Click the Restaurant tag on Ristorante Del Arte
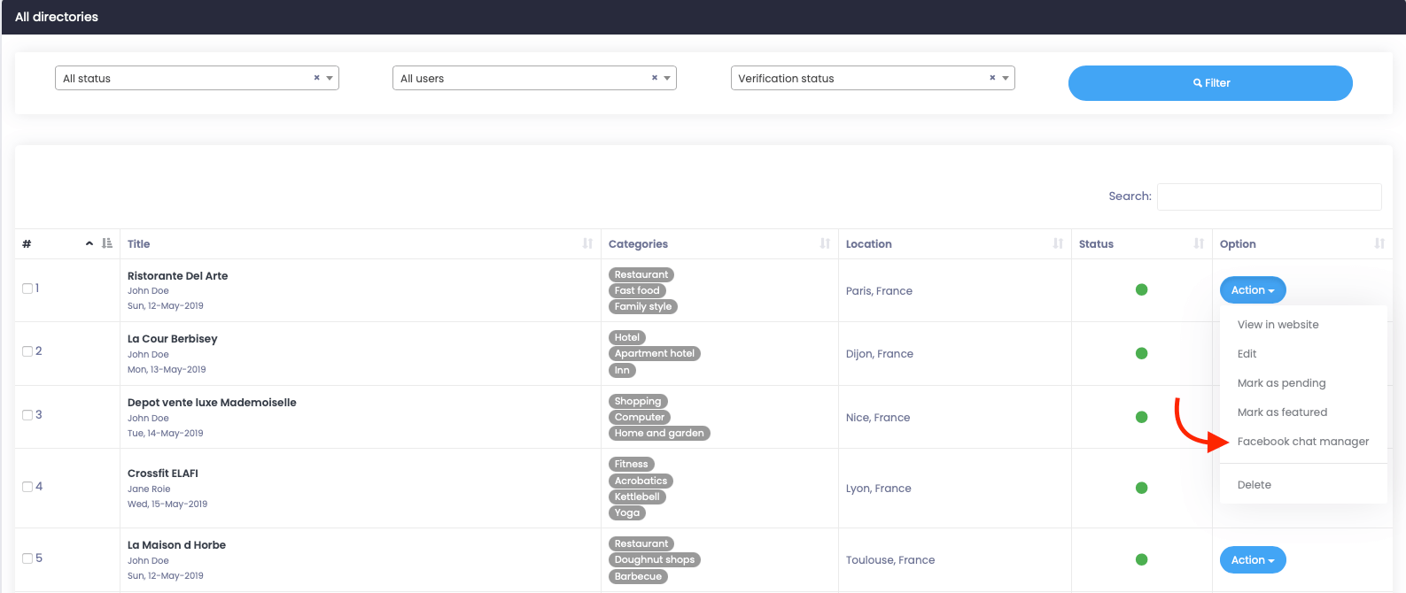The height and width of the screenshot is (593, 1406). click(641, 274)
